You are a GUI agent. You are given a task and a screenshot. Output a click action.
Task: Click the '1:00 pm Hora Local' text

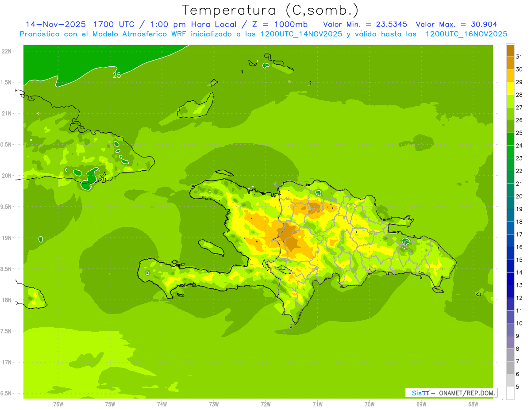pyautogui.click(x=194, y=24)
